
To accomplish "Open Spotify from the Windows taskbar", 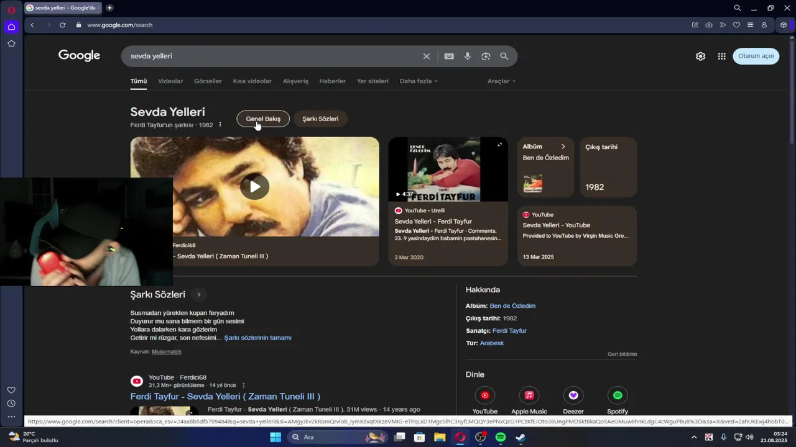I will [x=501, y=437].
